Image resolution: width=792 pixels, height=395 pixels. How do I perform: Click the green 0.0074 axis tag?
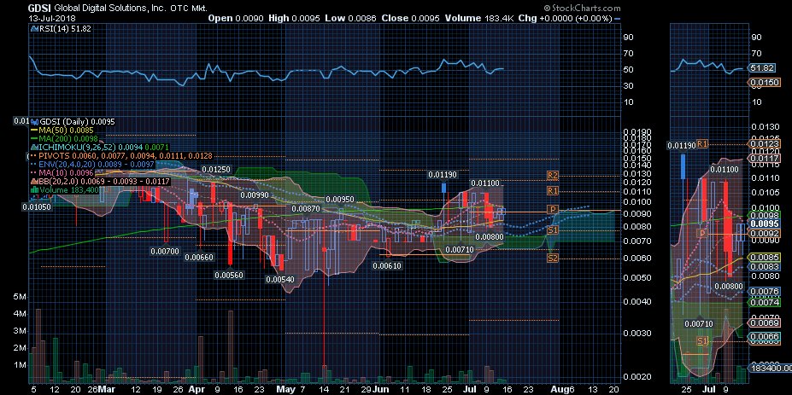[762, 303]
